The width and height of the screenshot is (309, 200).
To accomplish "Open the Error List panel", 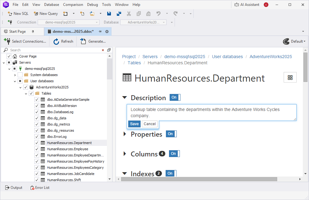I will (x=40, y=188).
